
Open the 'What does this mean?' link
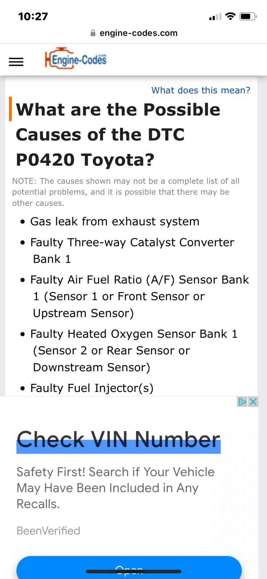(x=201, y=90)
